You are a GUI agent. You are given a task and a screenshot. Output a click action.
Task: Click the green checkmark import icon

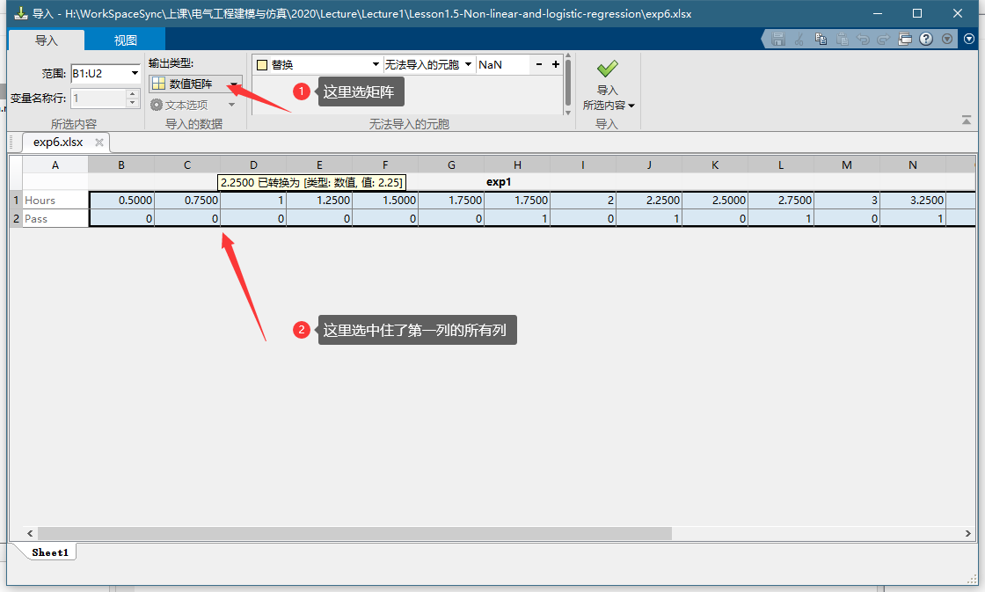607,69
